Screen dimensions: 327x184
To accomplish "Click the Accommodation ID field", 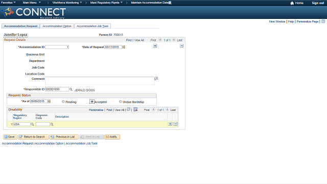I will pyautogui.click(x=57, y=47).
